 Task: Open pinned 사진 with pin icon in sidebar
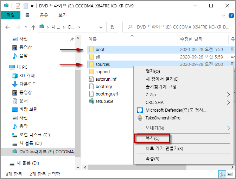point(23,39)
